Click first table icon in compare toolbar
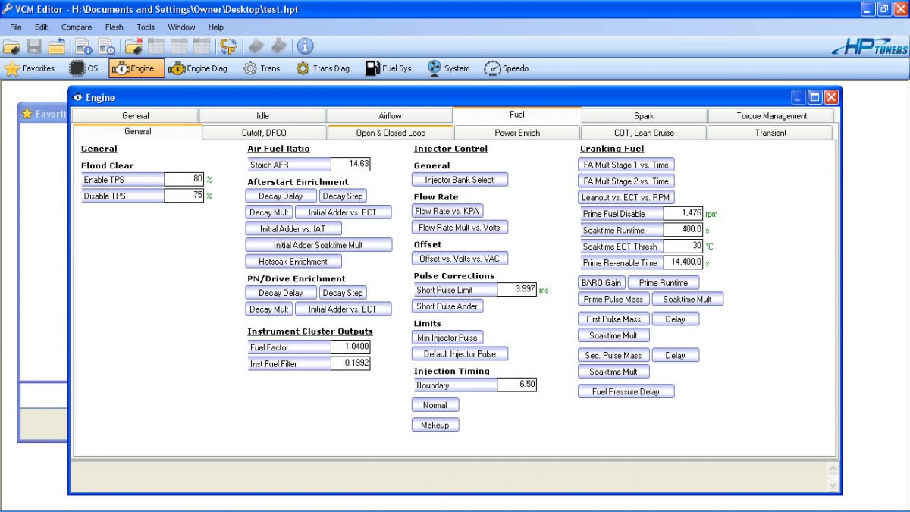This screenshot has height=512, width=910. [156, 46]
